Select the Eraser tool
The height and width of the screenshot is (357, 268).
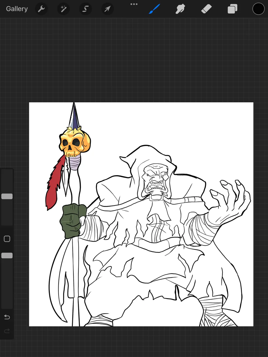click(x=206, y=9)
